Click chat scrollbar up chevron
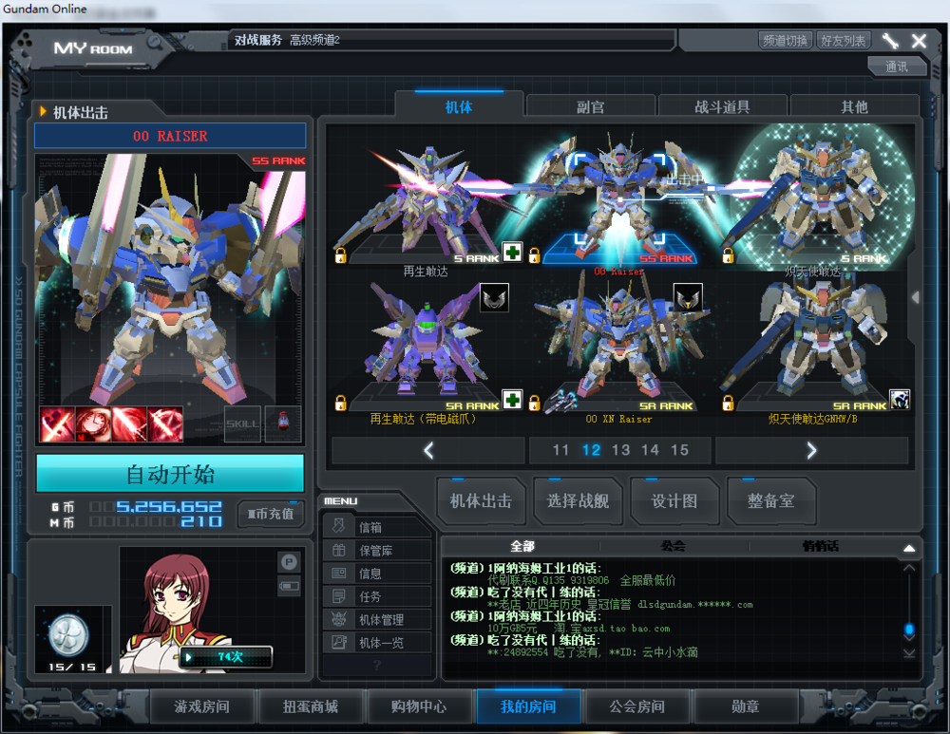 [x=909, y=568]
